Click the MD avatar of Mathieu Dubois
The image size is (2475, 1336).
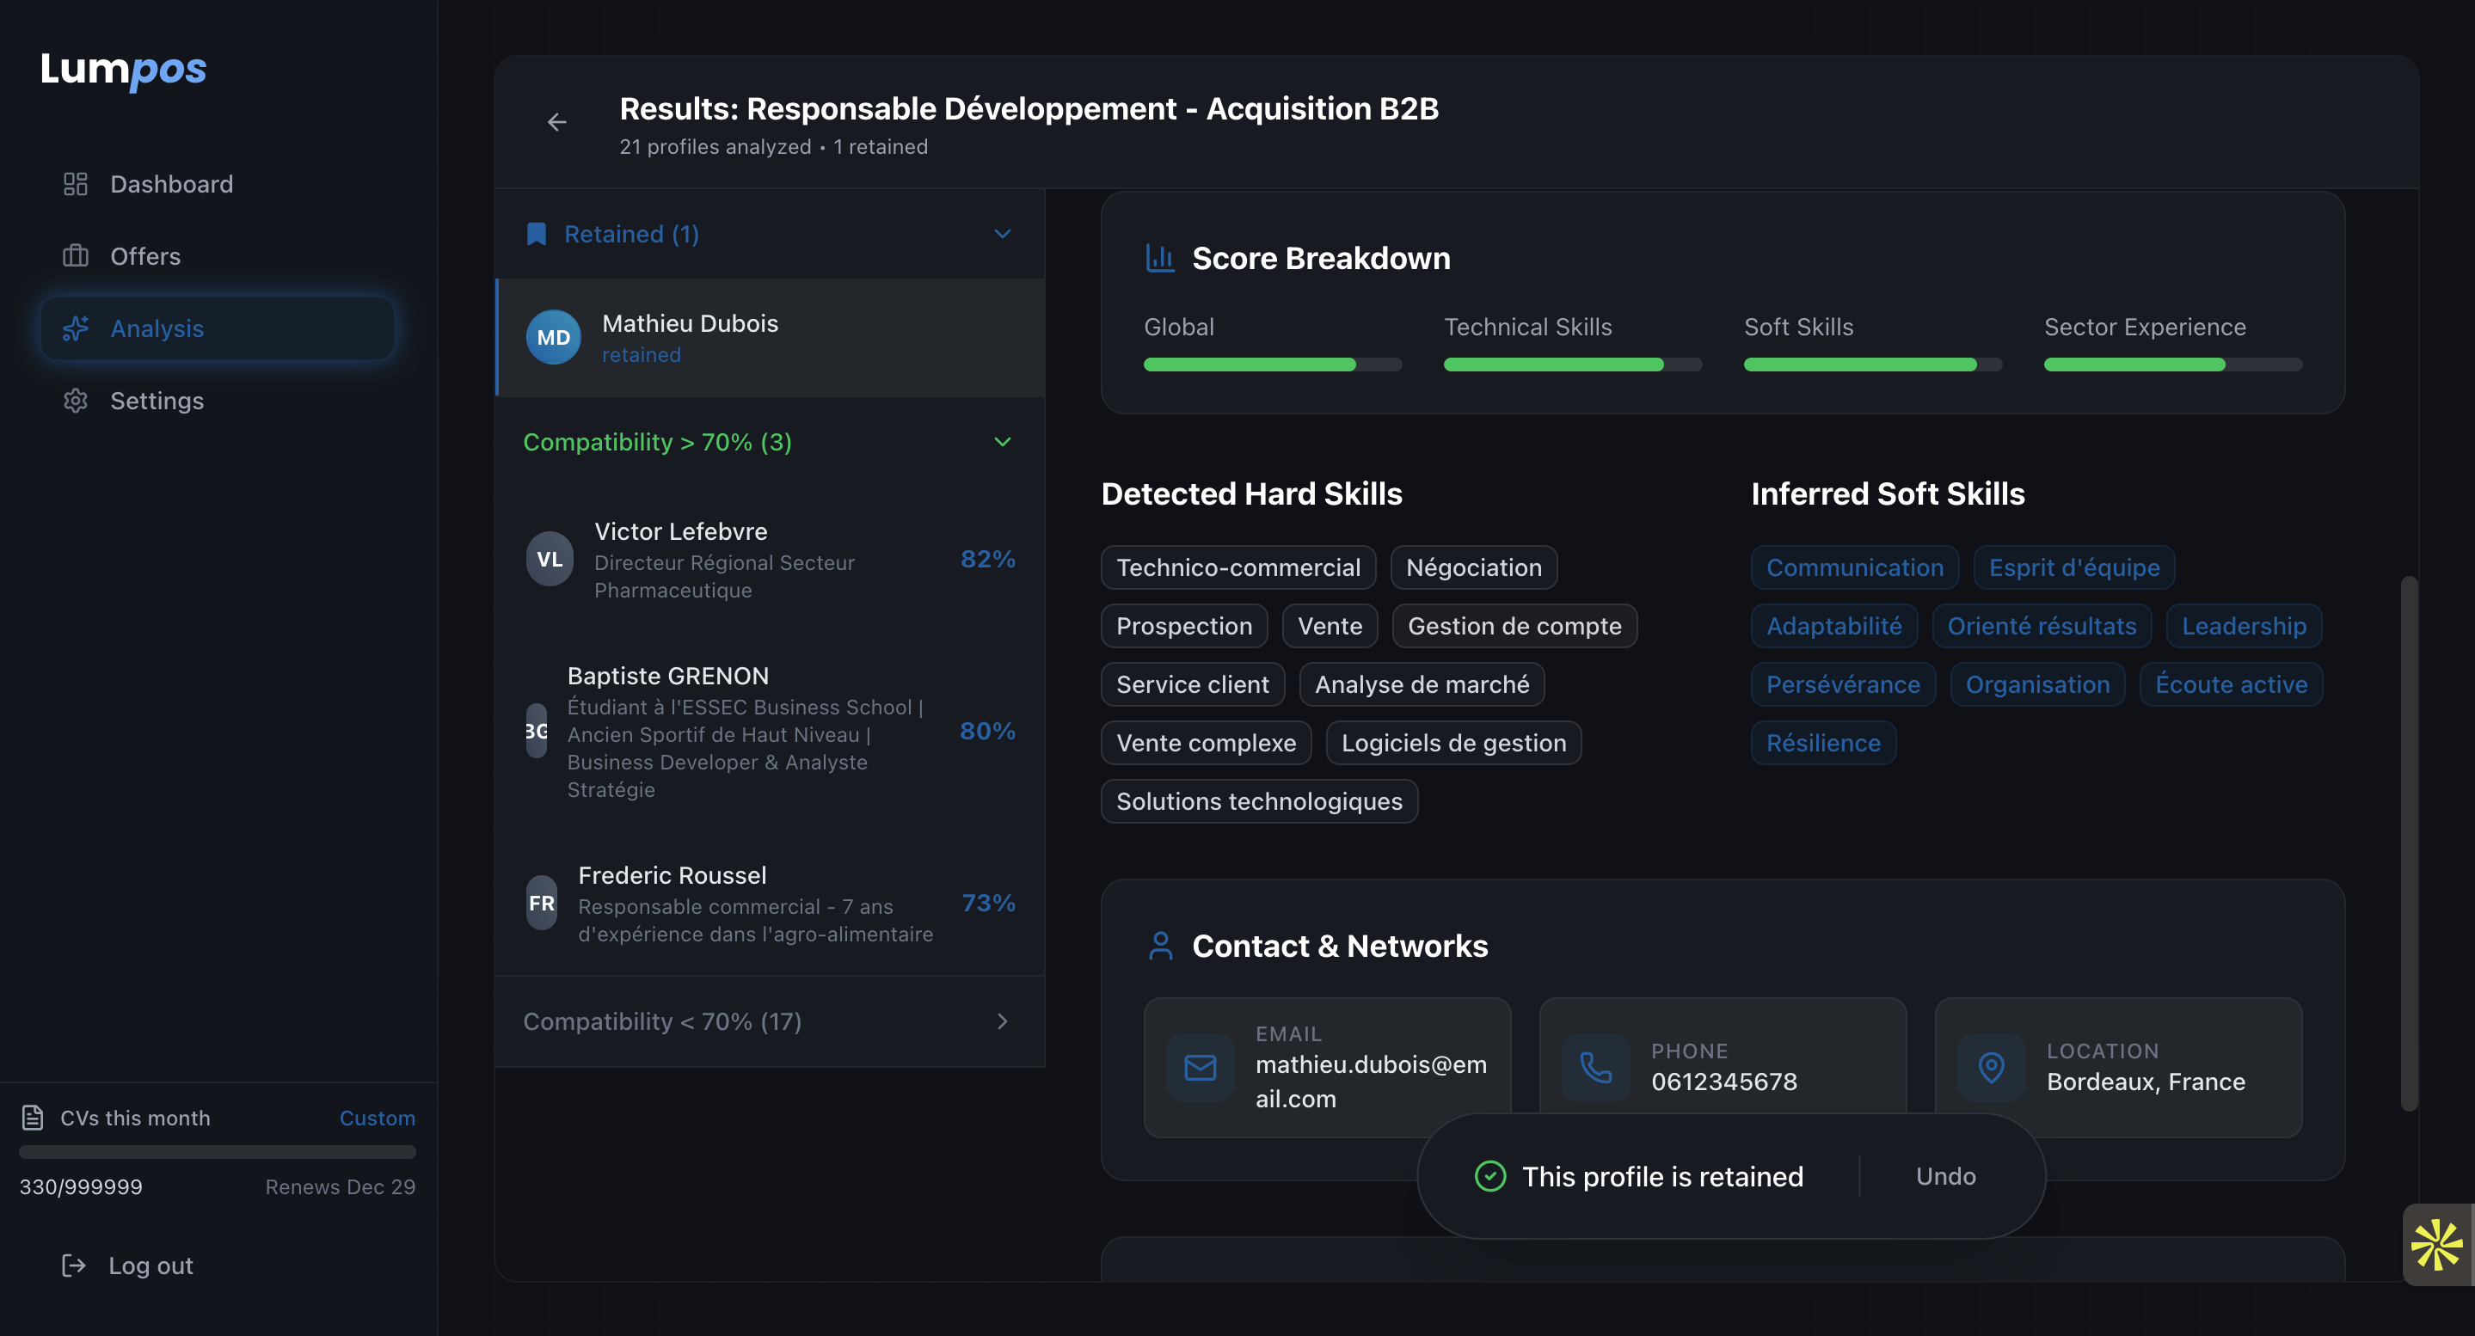coord(554,337)
